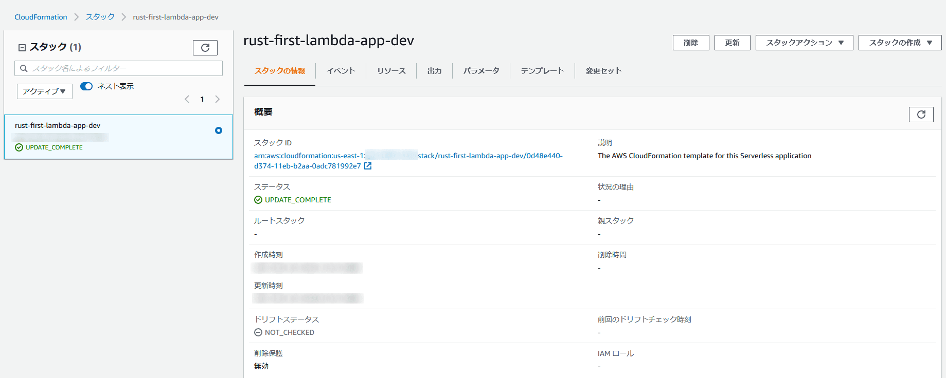Go to next page of stacks
Screen dimensions: 946x378
tap(218, 99)
